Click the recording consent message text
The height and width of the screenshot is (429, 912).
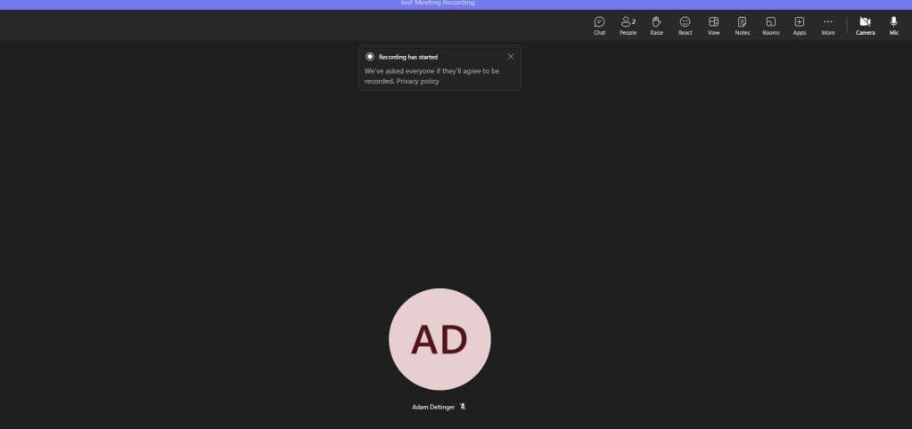coord(431,71)
